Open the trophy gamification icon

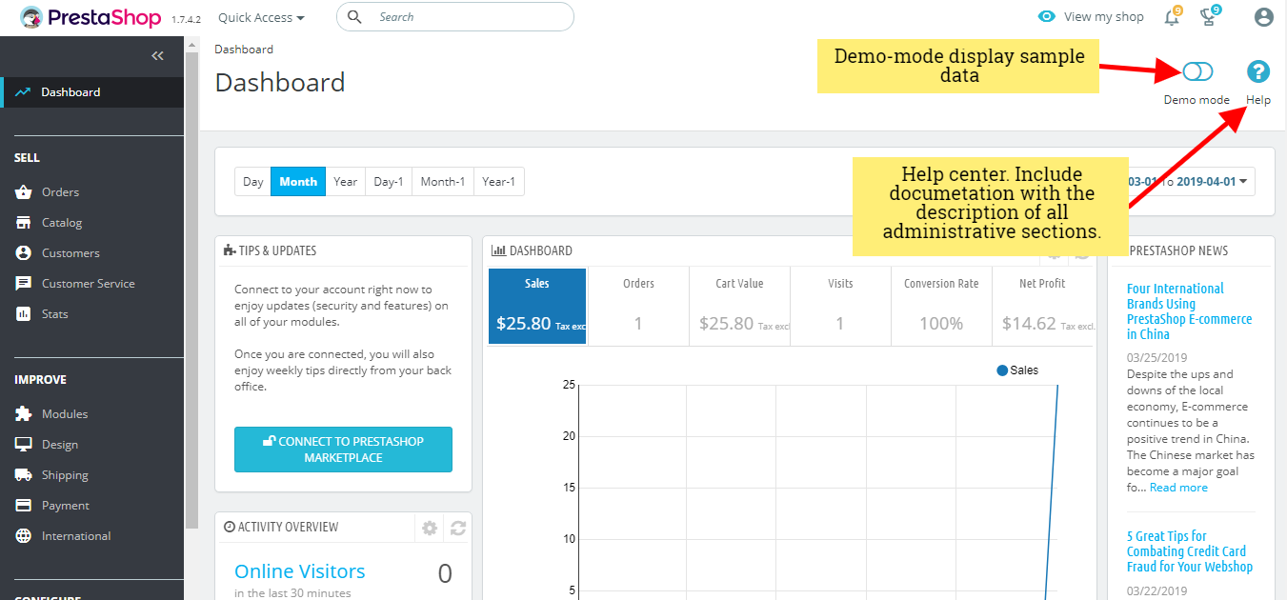1210,17
